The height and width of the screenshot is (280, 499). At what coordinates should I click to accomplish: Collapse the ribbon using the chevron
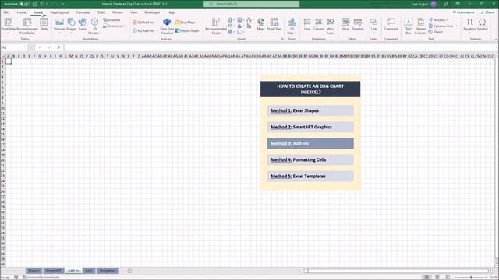[496, 40]
